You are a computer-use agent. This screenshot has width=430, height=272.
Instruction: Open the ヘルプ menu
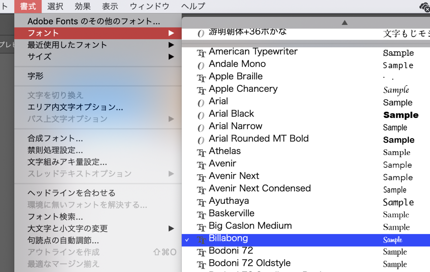(193, 6)
